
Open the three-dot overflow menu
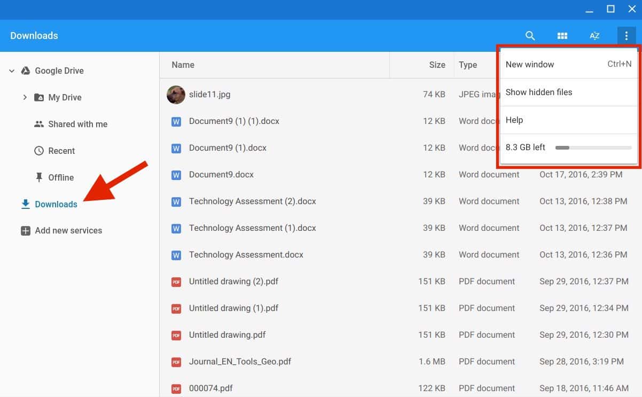[626, 36]
